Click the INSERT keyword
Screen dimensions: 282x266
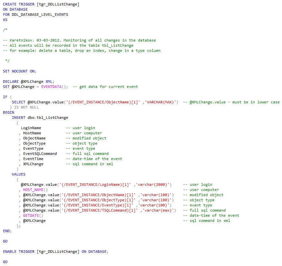point(19,118)
